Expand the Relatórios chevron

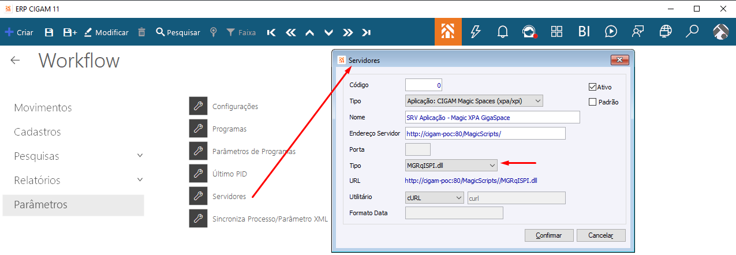click(x=140, y=180)
